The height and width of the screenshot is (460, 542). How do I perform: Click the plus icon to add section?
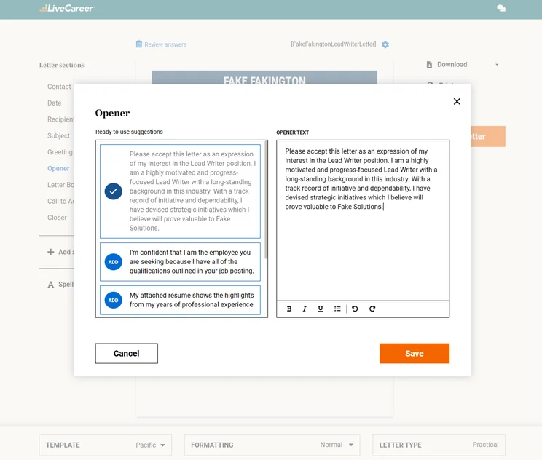point(51,252)
